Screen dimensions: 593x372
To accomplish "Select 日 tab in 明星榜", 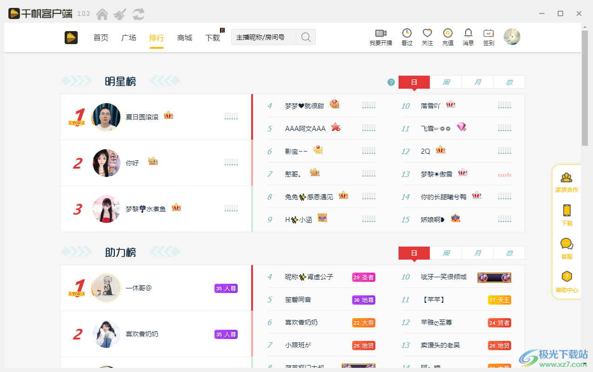I will [x=414, y=82].
